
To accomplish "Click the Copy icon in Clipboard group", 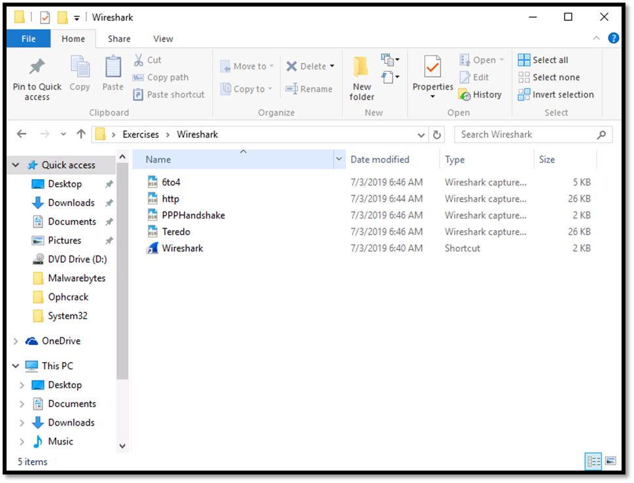I will [x=80, y=67].
